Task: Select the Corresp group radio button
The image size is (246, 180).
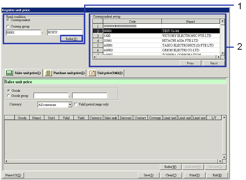Action: point(8,26)
